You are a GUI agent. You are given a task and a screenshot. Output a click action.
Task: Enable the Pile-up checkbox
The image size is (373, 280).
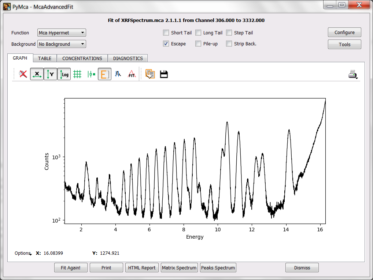pyautogui.click(x=198, y=44)
